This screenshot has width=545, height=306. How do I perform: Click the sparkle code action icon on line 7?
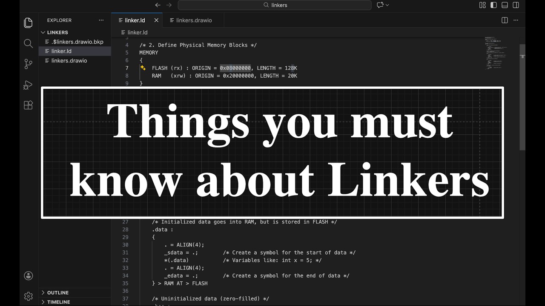coord(143,68)
